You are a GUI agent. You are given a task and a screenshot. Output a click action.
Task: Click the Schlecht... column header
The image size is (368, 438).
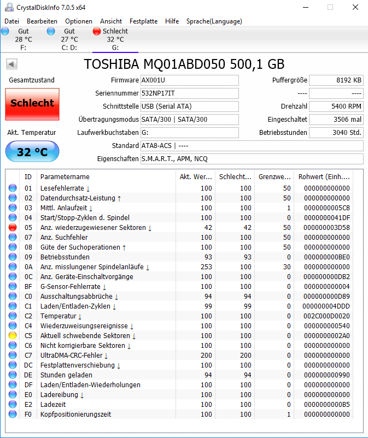tap(235, 177)
